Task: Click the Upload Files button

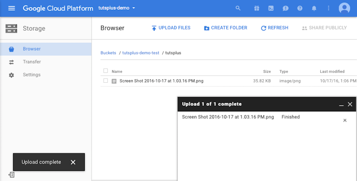Action: (171, 28)
